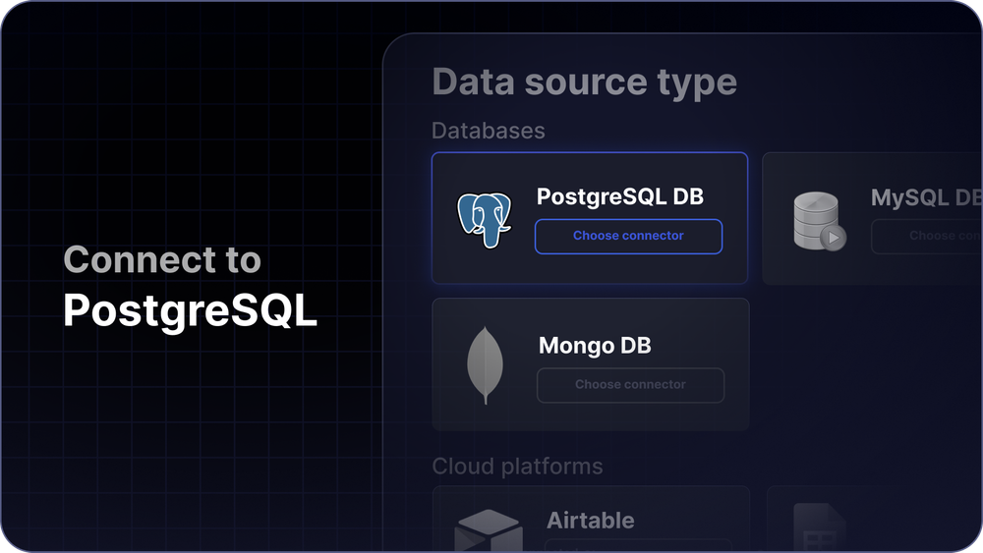The width and height of the screenshot is (983, 553).
Task: Click the MongoDB leaf icon
Action: pos(485,364)
